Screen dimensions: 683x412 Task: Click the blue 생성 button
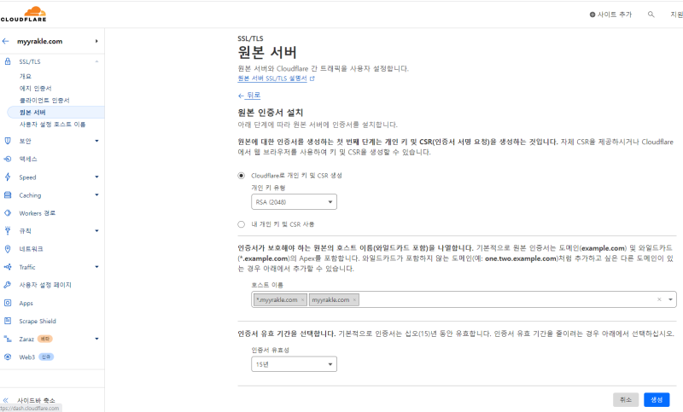[657, 399]
